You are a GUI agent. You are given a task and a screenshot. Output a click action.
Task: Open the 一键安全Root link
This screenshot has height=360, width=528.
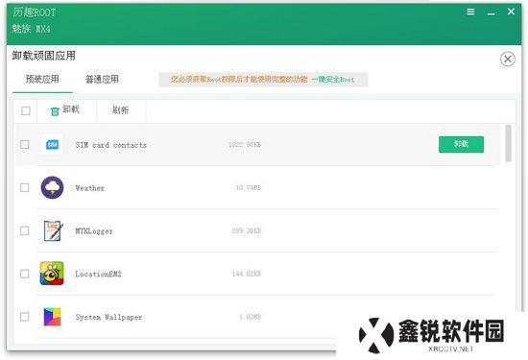(333, 80)
